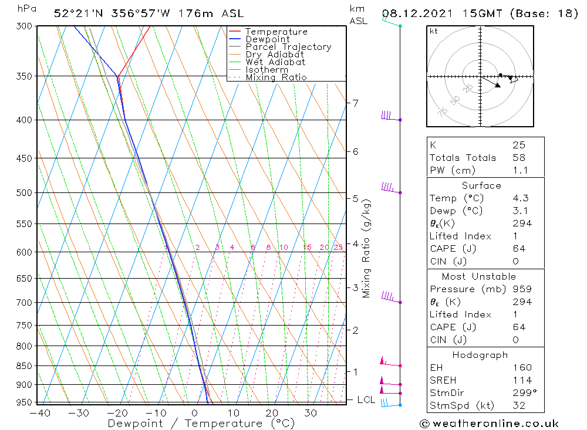
Task: Click the LCL marker on the height axis
Action: click(x=366, y=400)
